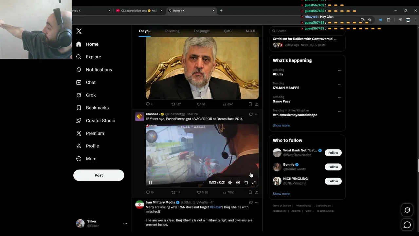Follow West Bank Notifications account
This screenshot has width=419, height=236.
(x=333, y=153)
